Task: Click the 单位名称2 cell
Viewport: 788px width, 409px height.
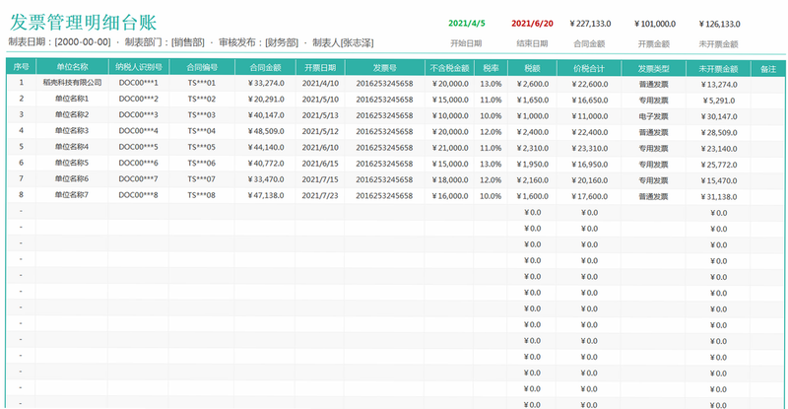Action: pyautogui.click(x=72, y=114)
